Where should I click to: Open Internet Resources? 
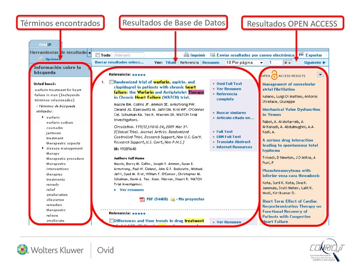click(234, 147)
